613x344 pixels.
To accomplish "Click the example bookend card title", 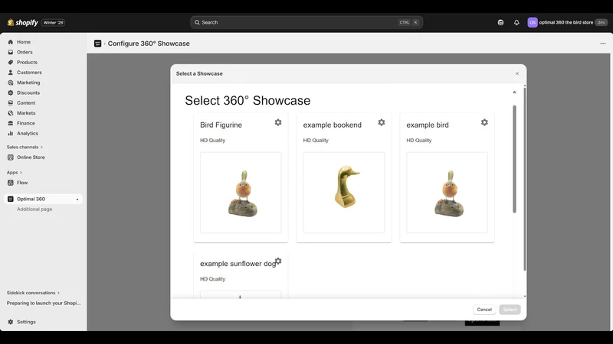I will (332, 125).
